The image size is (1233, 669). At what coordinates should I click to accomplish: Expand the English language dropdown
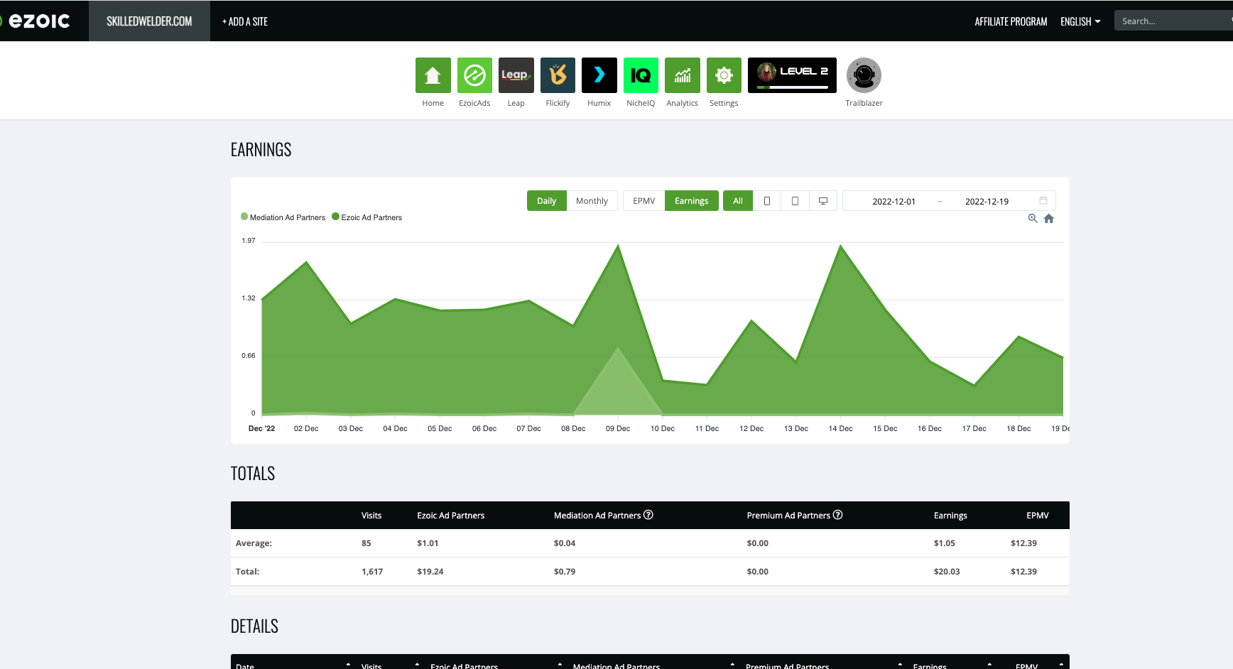[x=1080, y=21]
